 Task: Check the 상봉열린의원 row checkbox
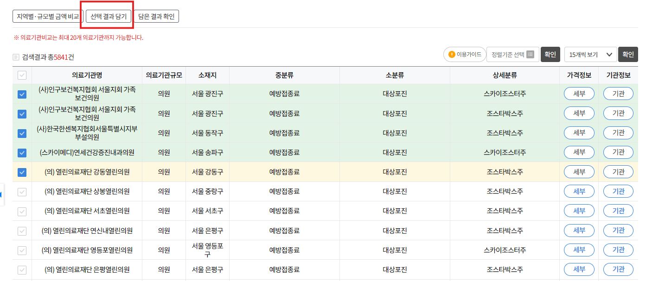tap(21, 191)
